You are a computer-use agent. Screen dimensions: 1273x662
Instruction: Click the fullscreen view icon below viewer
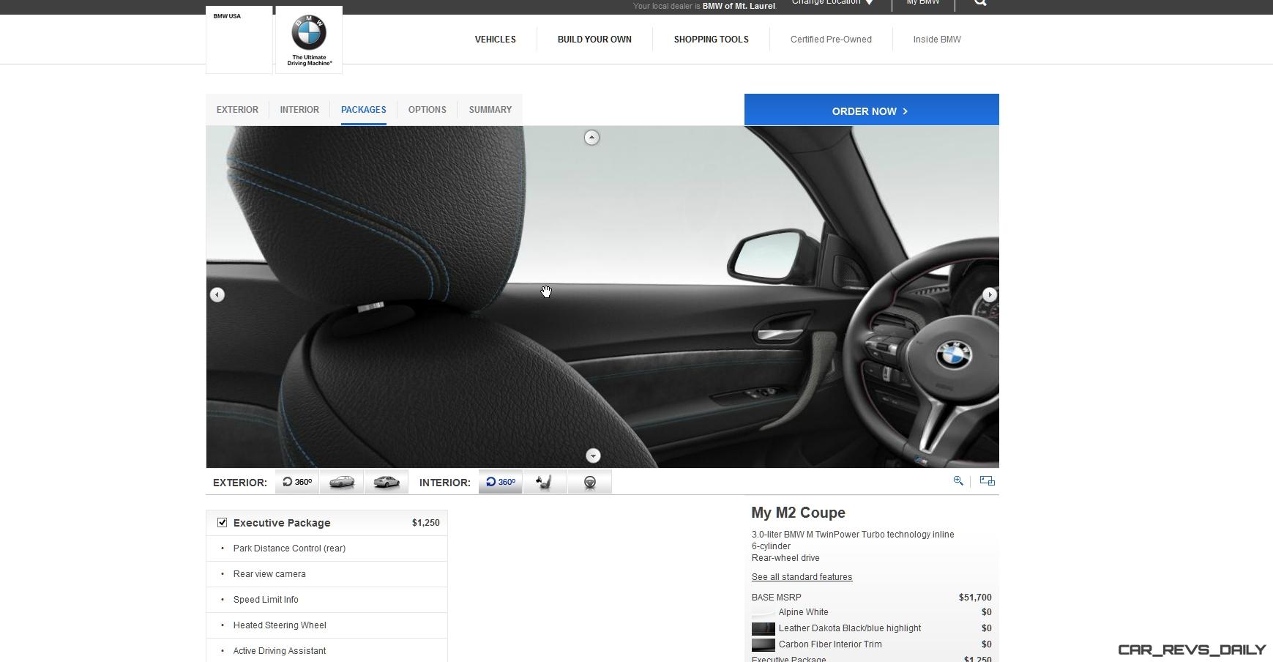point(988,481)
